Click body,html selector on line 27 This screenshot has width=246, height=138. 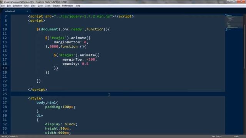click(46, 102)
